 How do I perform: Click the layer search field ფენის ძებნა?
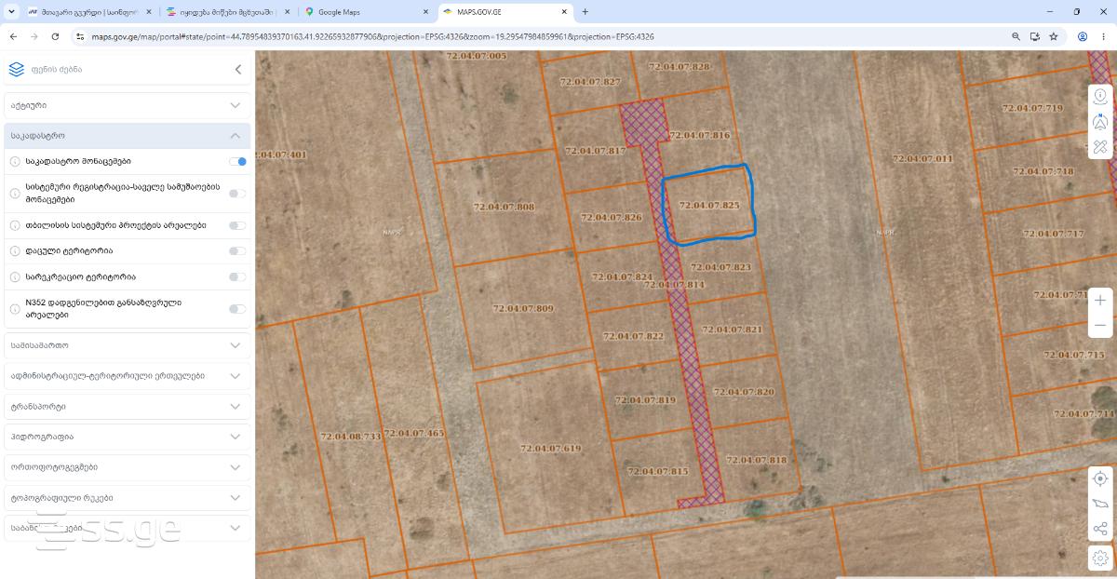point(130,70)
